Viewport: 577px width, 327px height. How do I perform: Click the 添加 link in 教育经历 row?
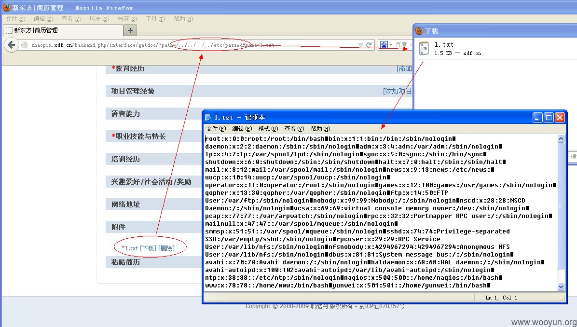pos(404,68)
